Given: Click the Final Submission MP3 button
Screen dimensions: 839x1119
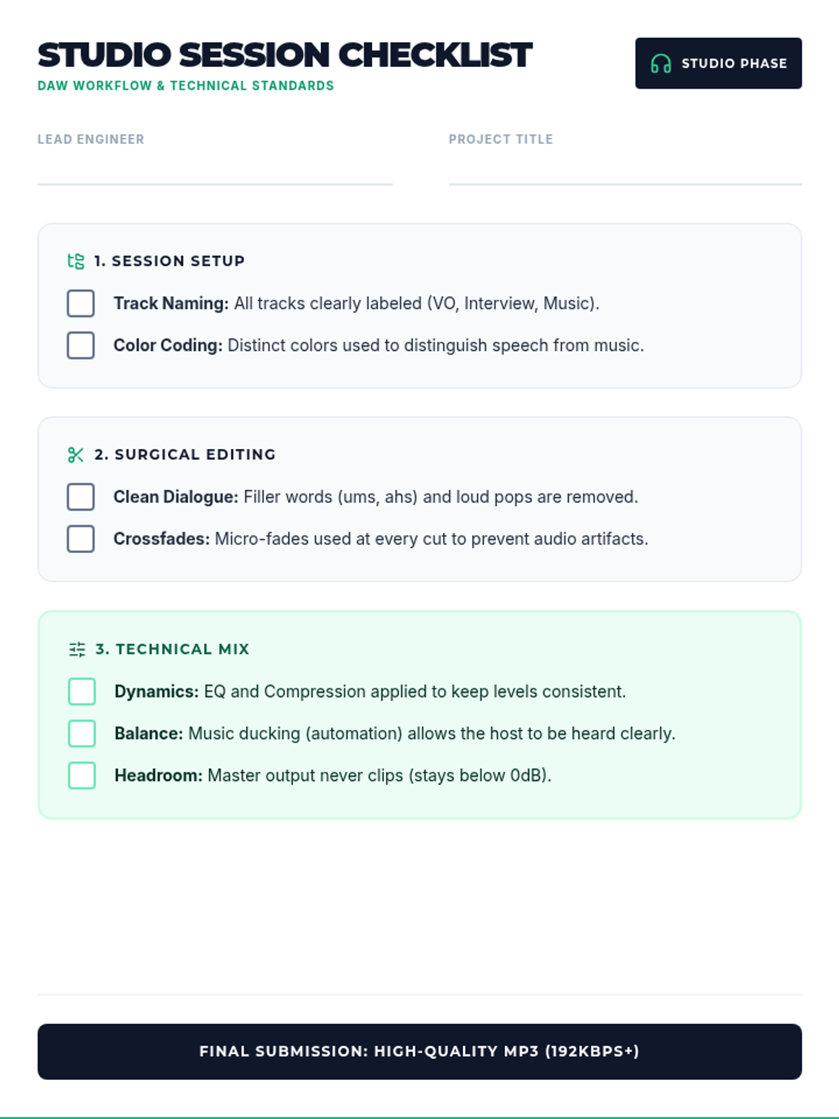Looking at the screenshot, I should pos(419,1051).
